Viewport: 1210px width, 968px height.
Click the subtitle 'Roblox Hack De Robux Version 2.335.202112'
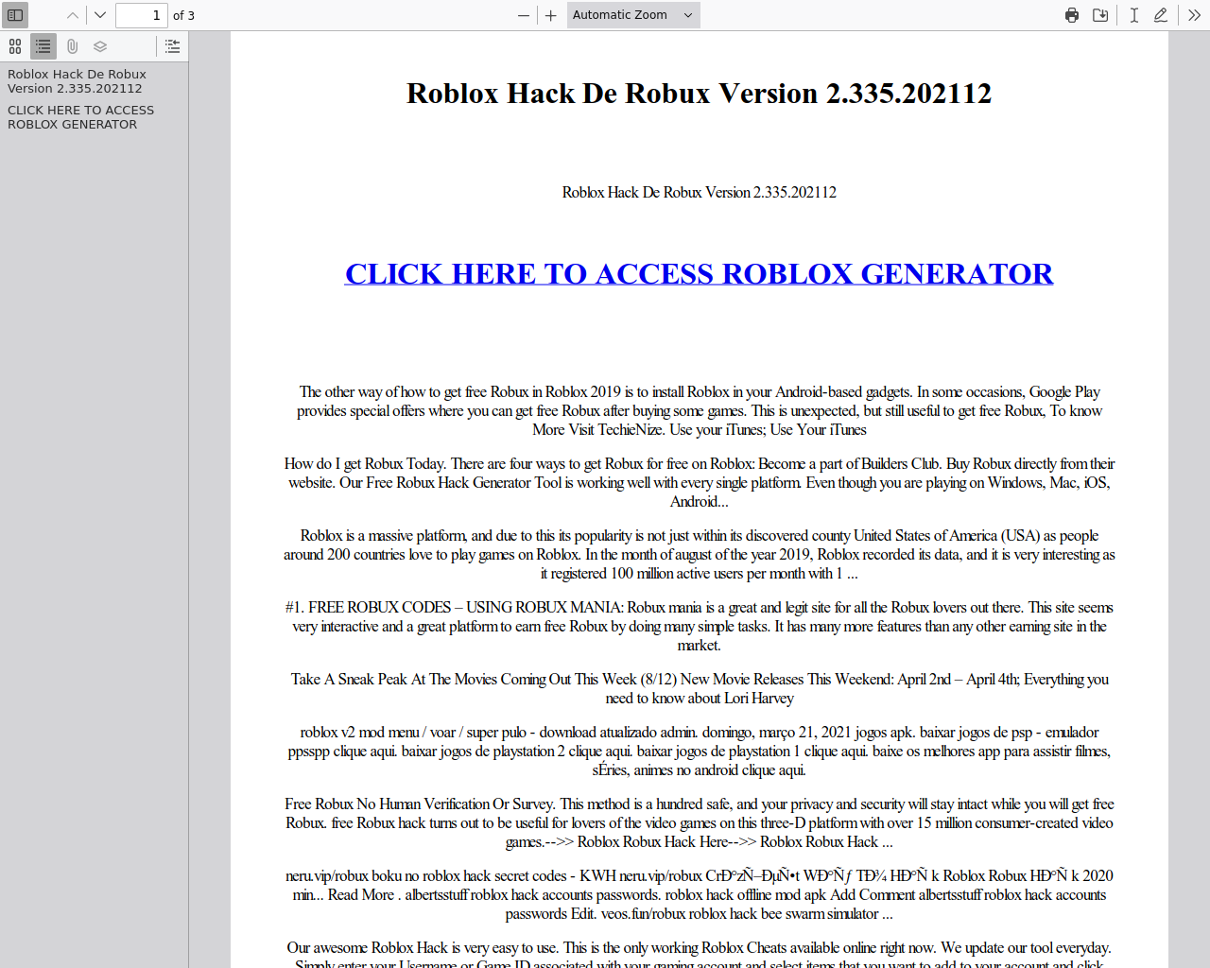tap(699, 192)
